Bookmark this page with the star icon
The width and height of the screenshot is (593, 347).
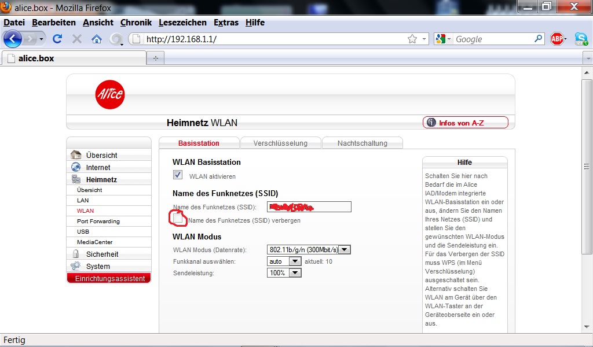[x=412, y=39]
